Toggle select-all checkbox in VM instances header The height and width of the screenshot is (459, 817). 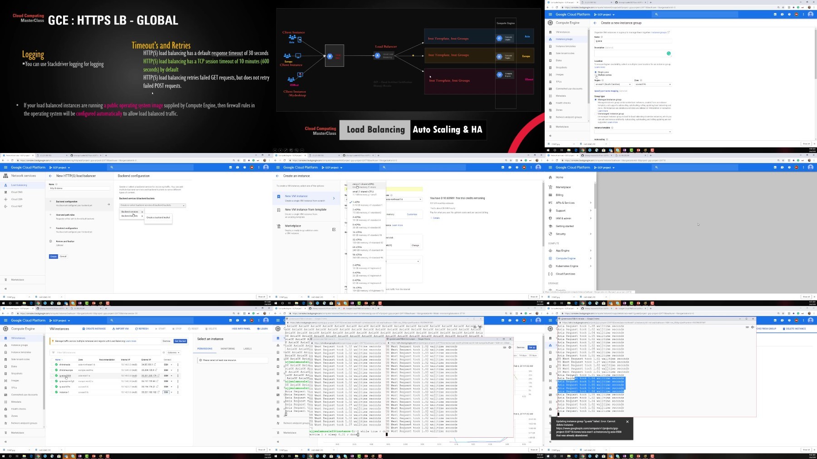(52, 360)
